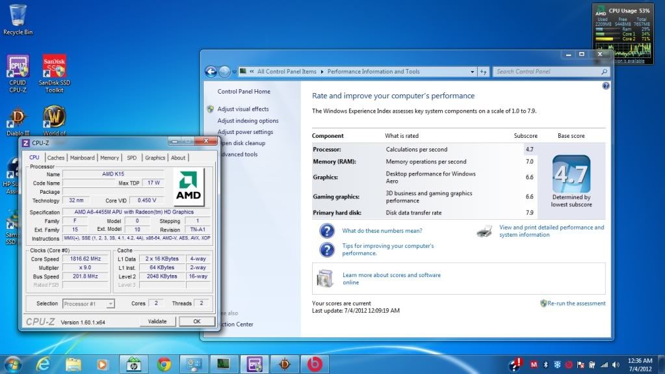Open the clock showing 12:36 AM
665x374 pixels.
pos(640,365)
